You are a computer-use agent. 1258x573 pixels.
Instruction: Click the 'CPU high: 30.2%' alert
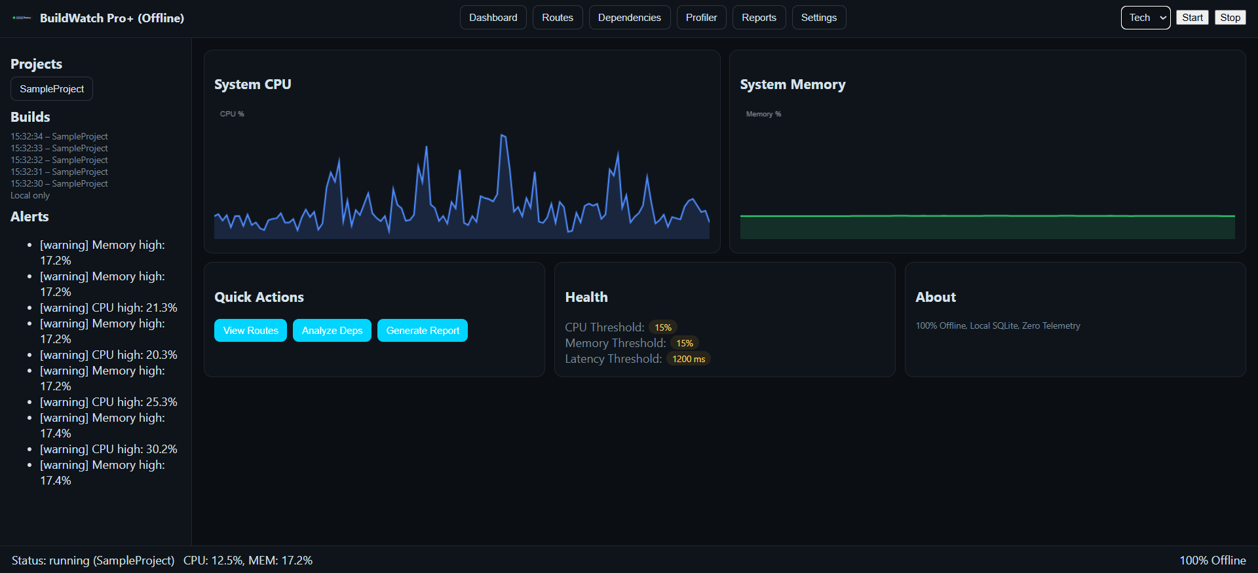click(109, 449)
